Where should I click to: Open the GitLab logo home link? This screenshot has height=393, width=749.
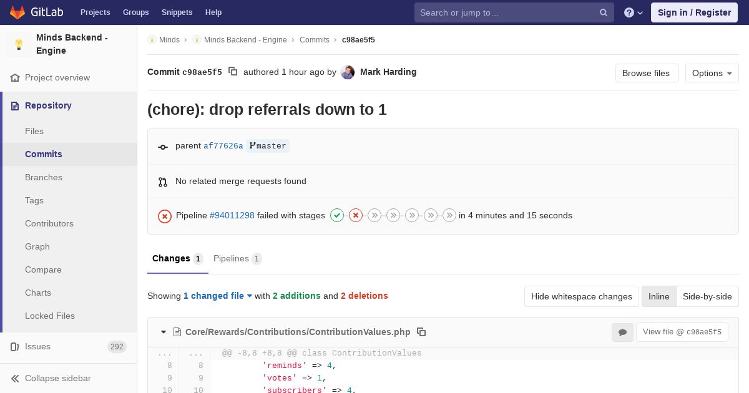(x=36, y=12)
